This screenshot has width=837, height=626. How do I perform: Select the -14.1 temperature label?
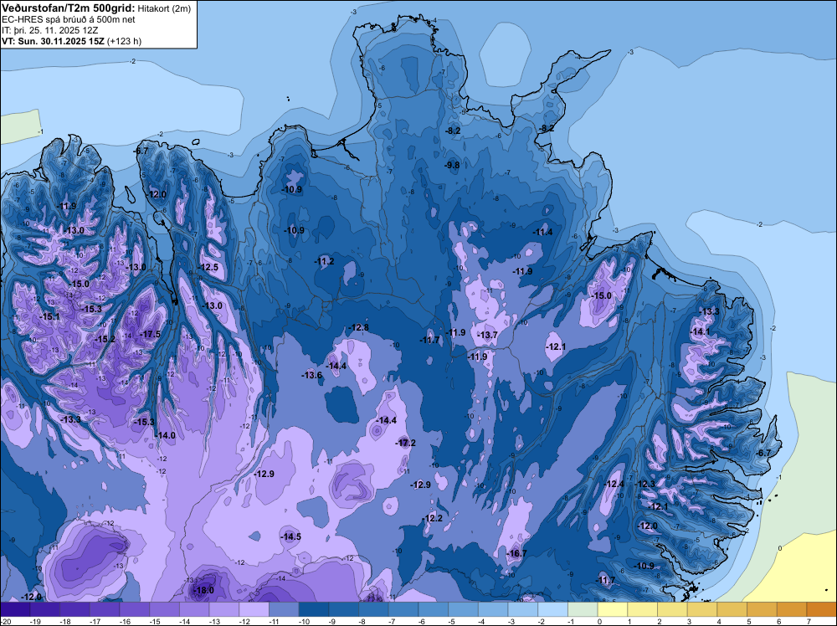point(701,331)
